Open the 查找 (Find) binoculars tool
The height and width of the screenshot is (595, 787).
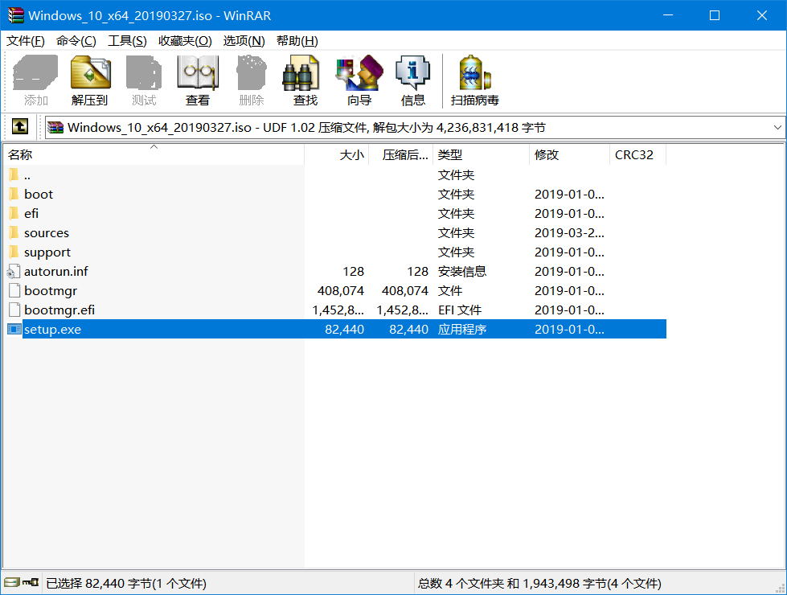305,80
